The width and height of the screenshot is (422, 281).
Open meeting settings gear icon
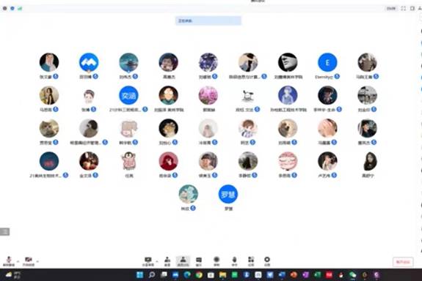point(267,261)
